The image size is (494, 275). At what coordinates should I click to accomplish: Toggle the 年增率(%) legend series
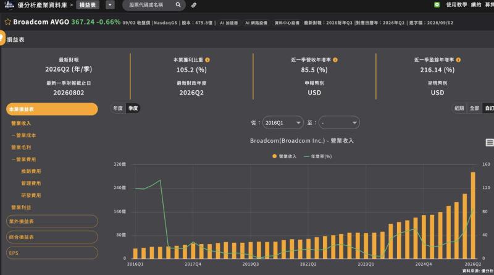click(318, 156)
